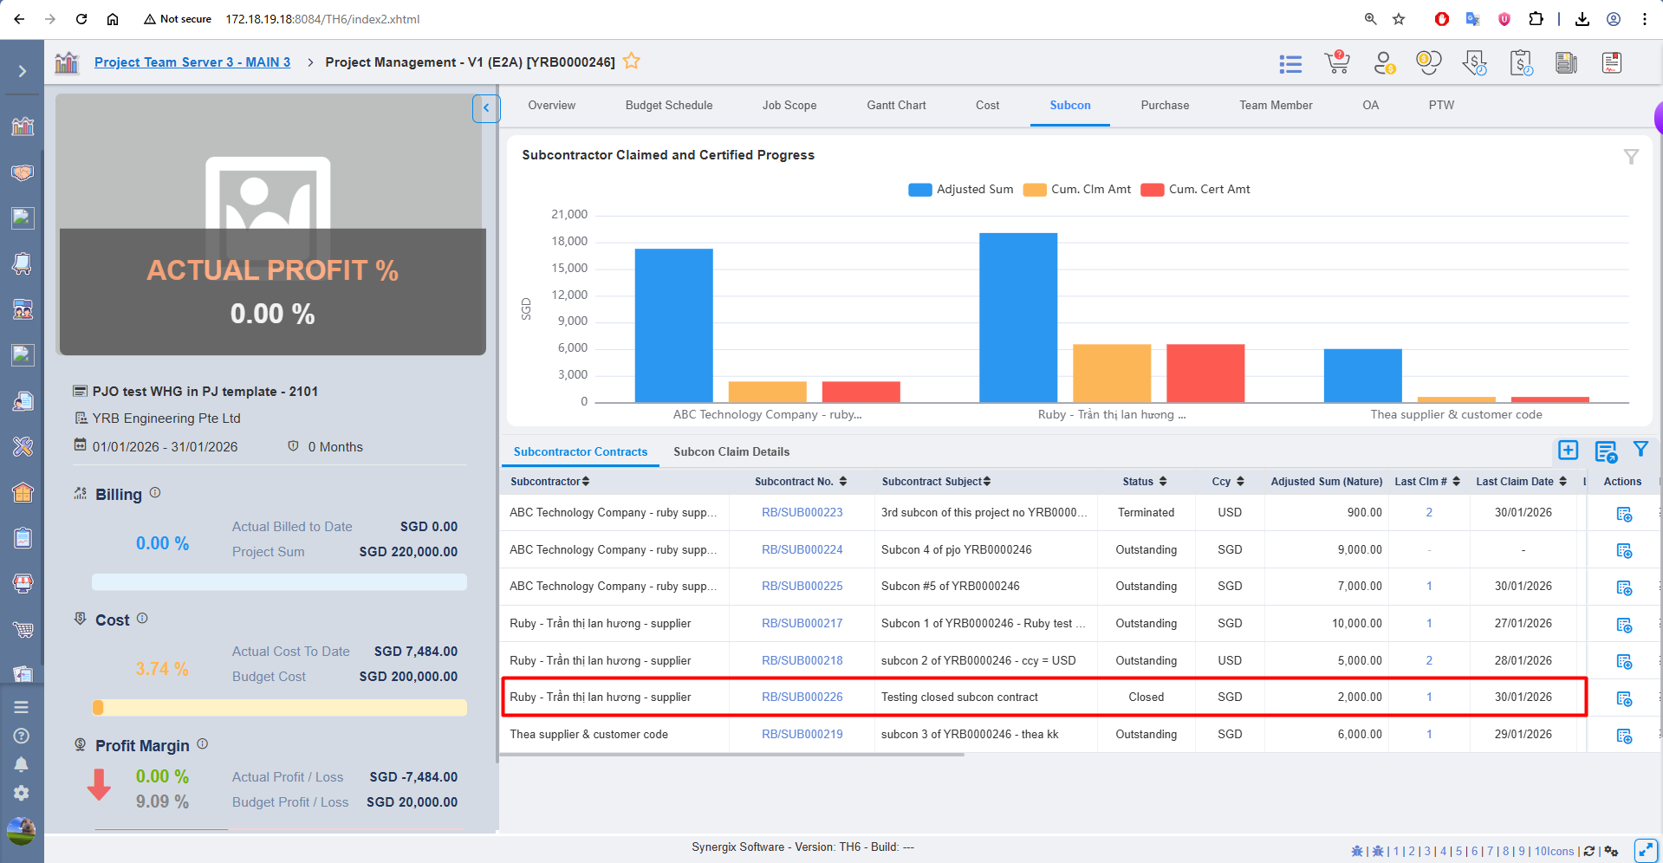Click the settings gear in left sidebar
This screenshot has height=863, width=1663.
coord(22,793)
